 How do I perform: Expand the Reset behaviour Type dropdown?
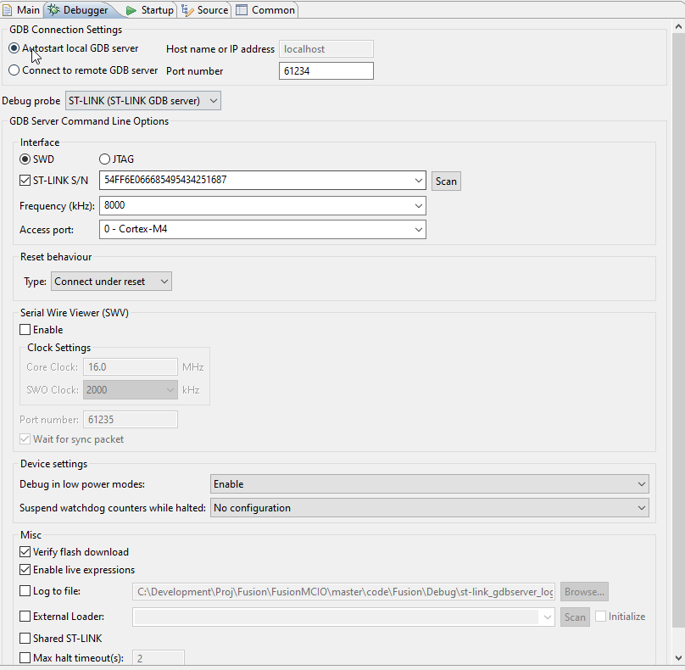[x=111, y=281]
